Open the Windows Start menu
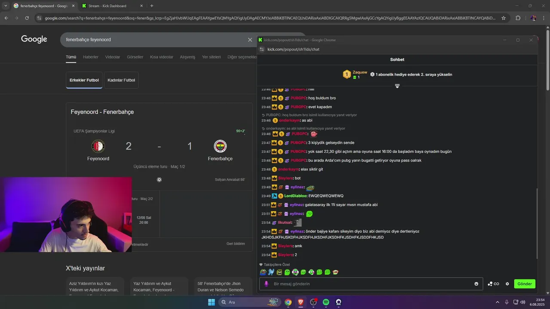Viewport: 550px width, 309px height. [211, 302]
